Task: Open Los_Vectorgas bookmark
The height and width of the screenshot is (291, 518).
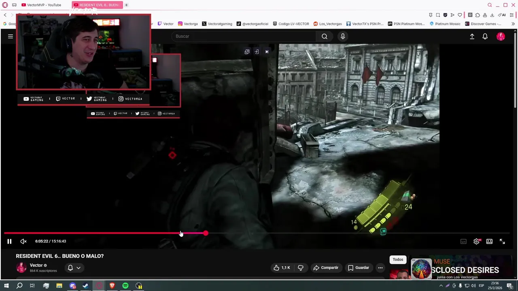Action: [x=327, y=24]
